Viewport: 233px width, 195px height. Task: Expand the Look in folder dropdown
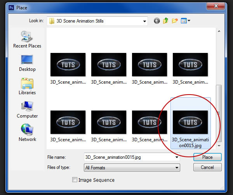(144, 21)
